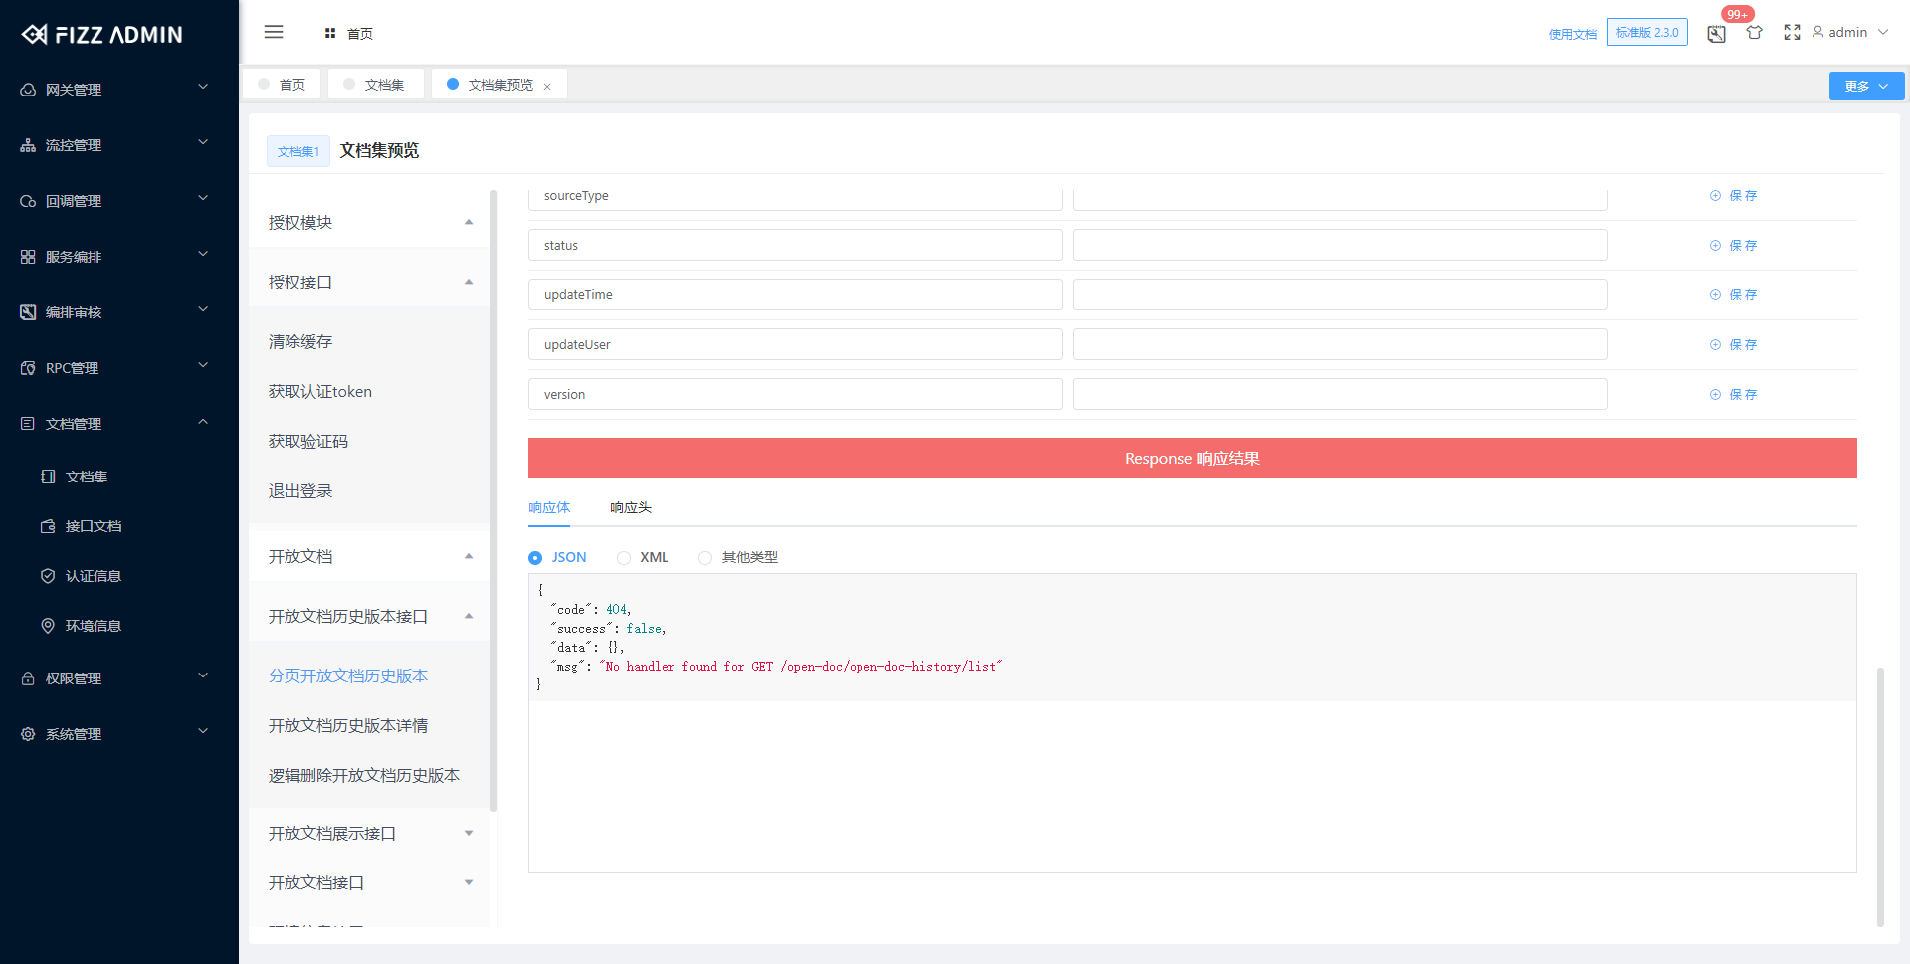Image resolution: width=1910 pixels, height=964 pixels.
Task: Close the 文档集预览 tab
Action: click(547, 87)
